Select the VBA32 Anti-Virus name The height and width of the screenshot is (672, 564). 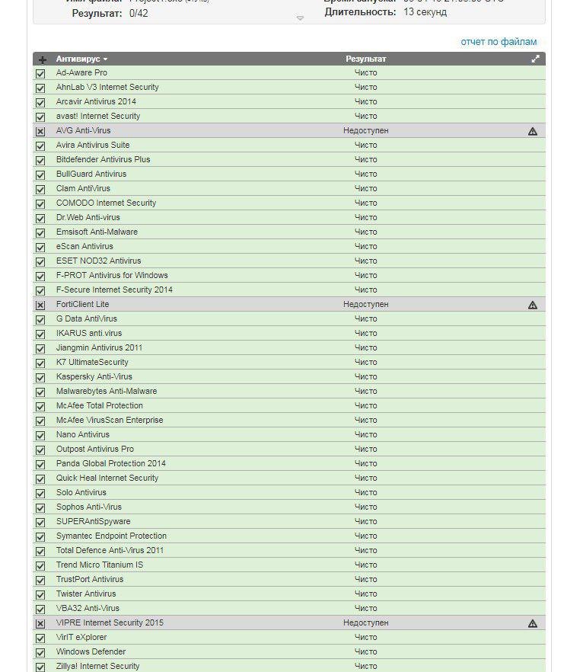click(x=88, y=608)
